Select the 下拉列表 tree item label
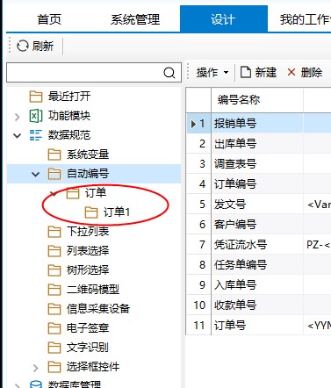This screenshot has width=331, height=388. [x=88, y=232]
